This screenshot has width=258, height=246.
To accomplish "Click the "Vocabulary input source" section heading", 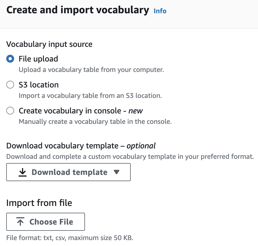I will click(x=49, y=44).
